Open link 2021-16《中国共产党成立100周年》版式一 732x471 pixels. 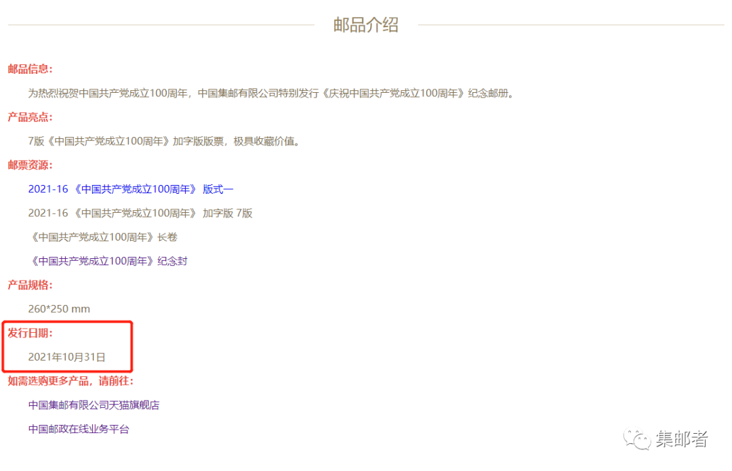pos(131,189)
